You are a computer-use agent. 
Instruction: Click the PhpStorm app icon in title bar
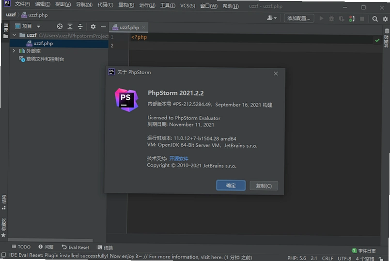[7, 3]
